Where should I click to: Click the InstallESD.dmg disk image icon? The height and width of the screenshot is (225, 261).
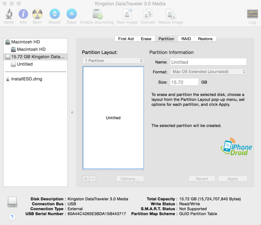[x=8, y=79]
